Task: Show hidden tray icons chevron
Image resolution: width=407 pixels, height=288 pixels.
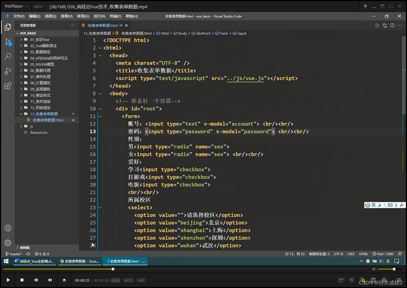Action: [x=361, y=261]
